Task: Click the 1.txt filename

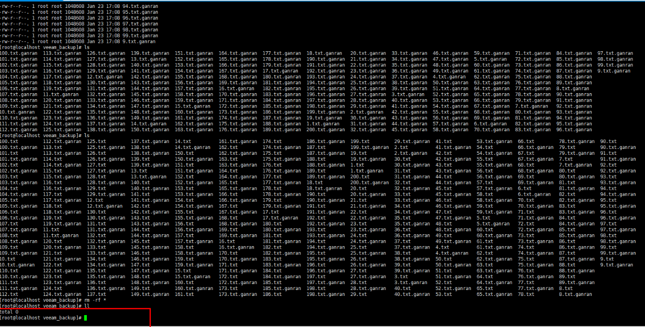Action: [357, 165]
